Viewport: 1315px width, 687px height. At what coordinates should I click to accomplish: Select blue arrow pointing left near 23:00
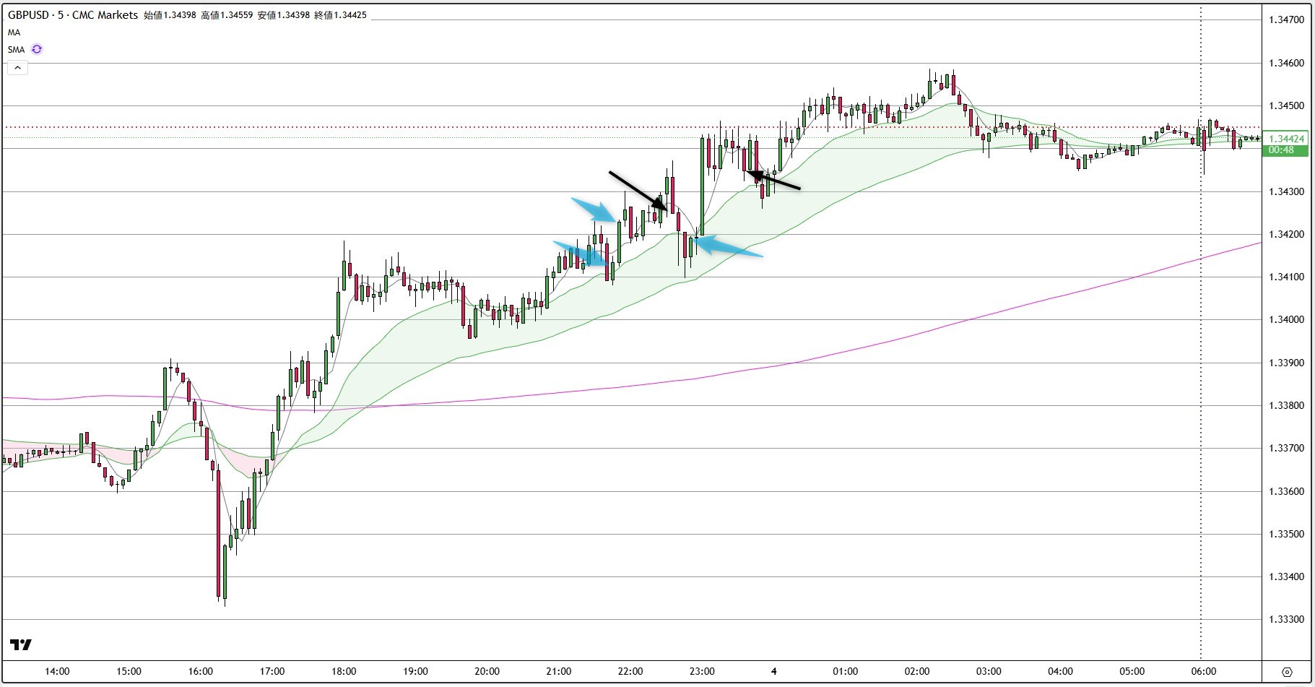[x=728, y=246]
